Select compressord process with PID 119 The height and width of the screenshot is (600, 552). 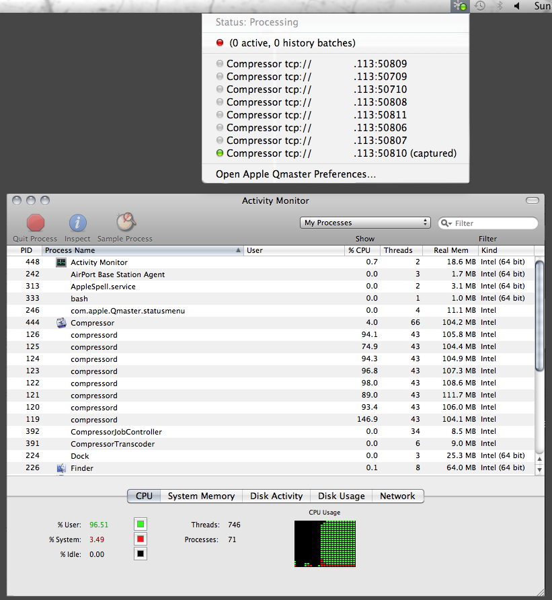click(270, 419)
